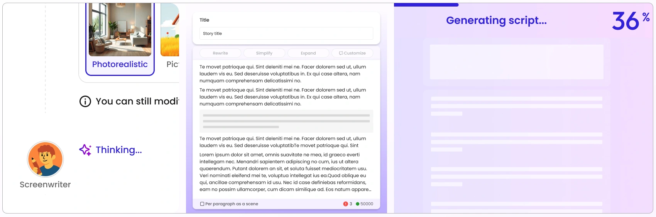
Task: Click the gray placeholder loading block
Action: point(286,121)
